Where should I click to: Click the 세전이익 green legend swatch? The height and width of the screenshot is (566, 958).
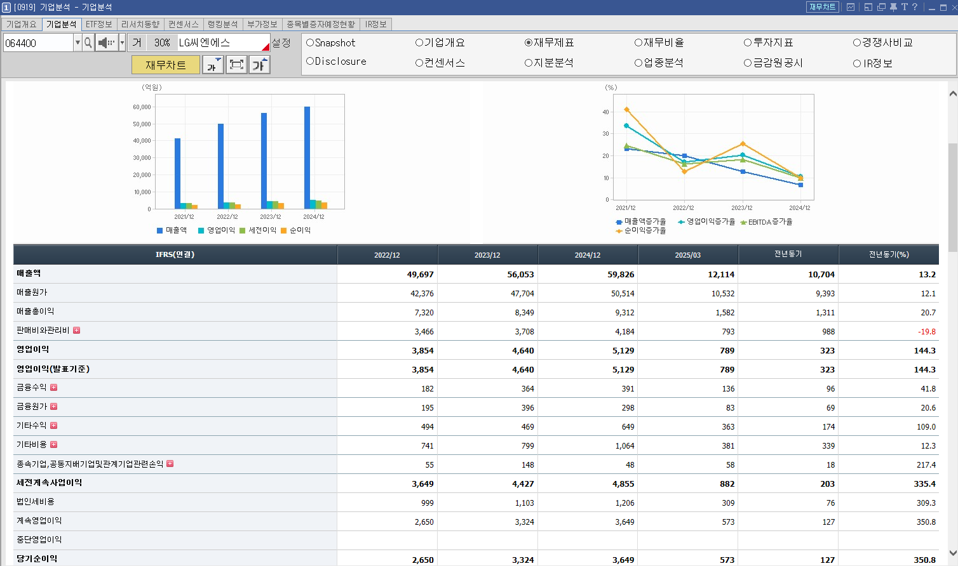click(243, 230)
